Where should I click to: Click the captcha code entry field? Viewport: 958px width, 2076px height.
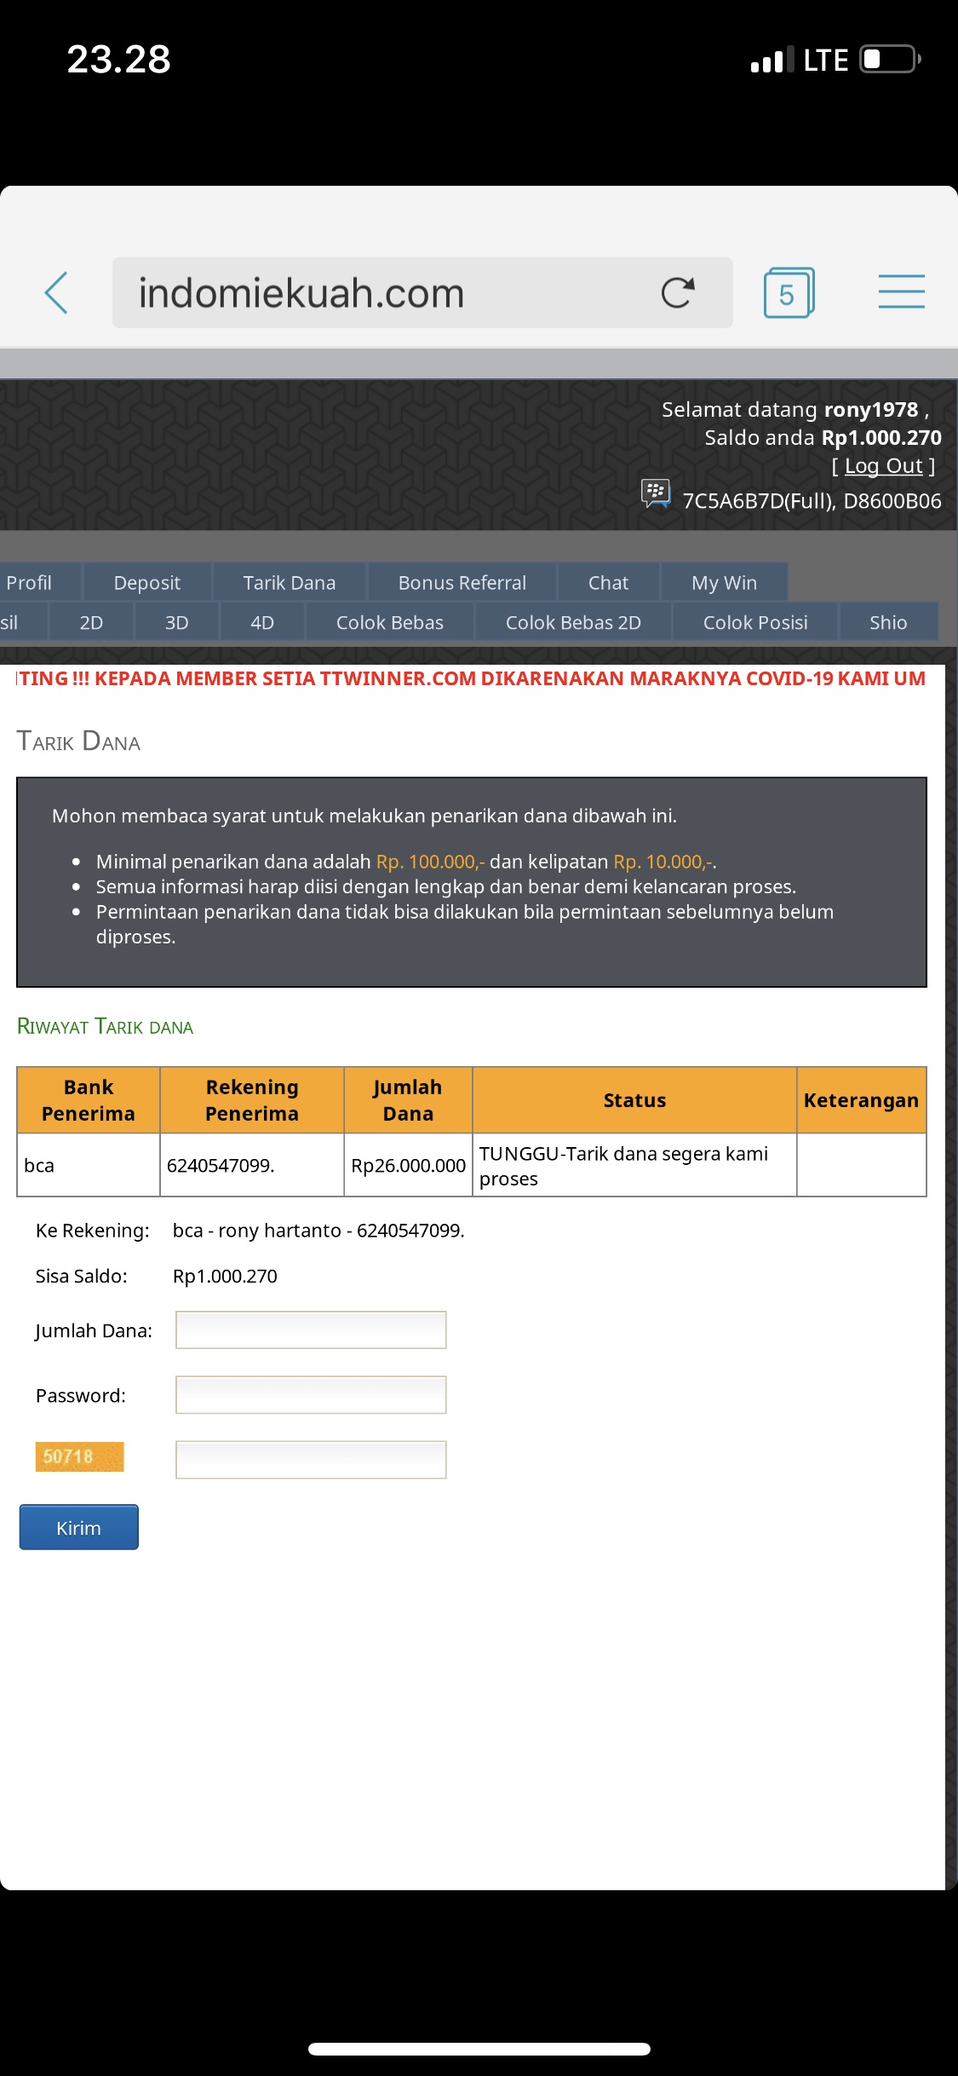point(311,1460)
